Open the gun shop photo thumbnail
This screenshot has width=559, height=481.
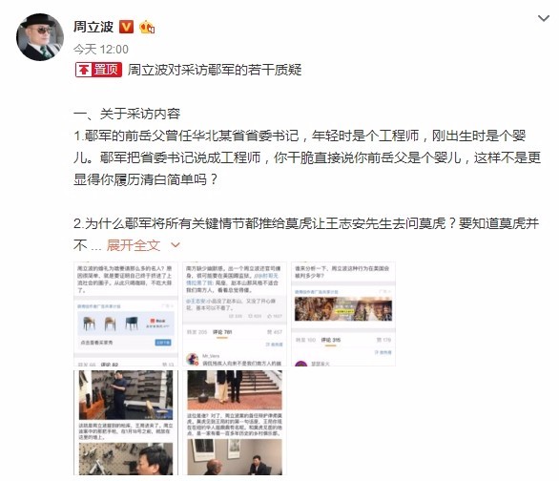pyautogui.click(x=126, y=423)
